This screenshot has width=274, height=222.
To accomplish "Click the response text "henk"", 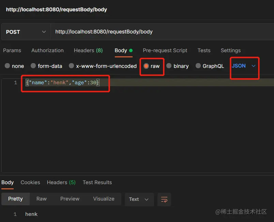I will (31, 214).
